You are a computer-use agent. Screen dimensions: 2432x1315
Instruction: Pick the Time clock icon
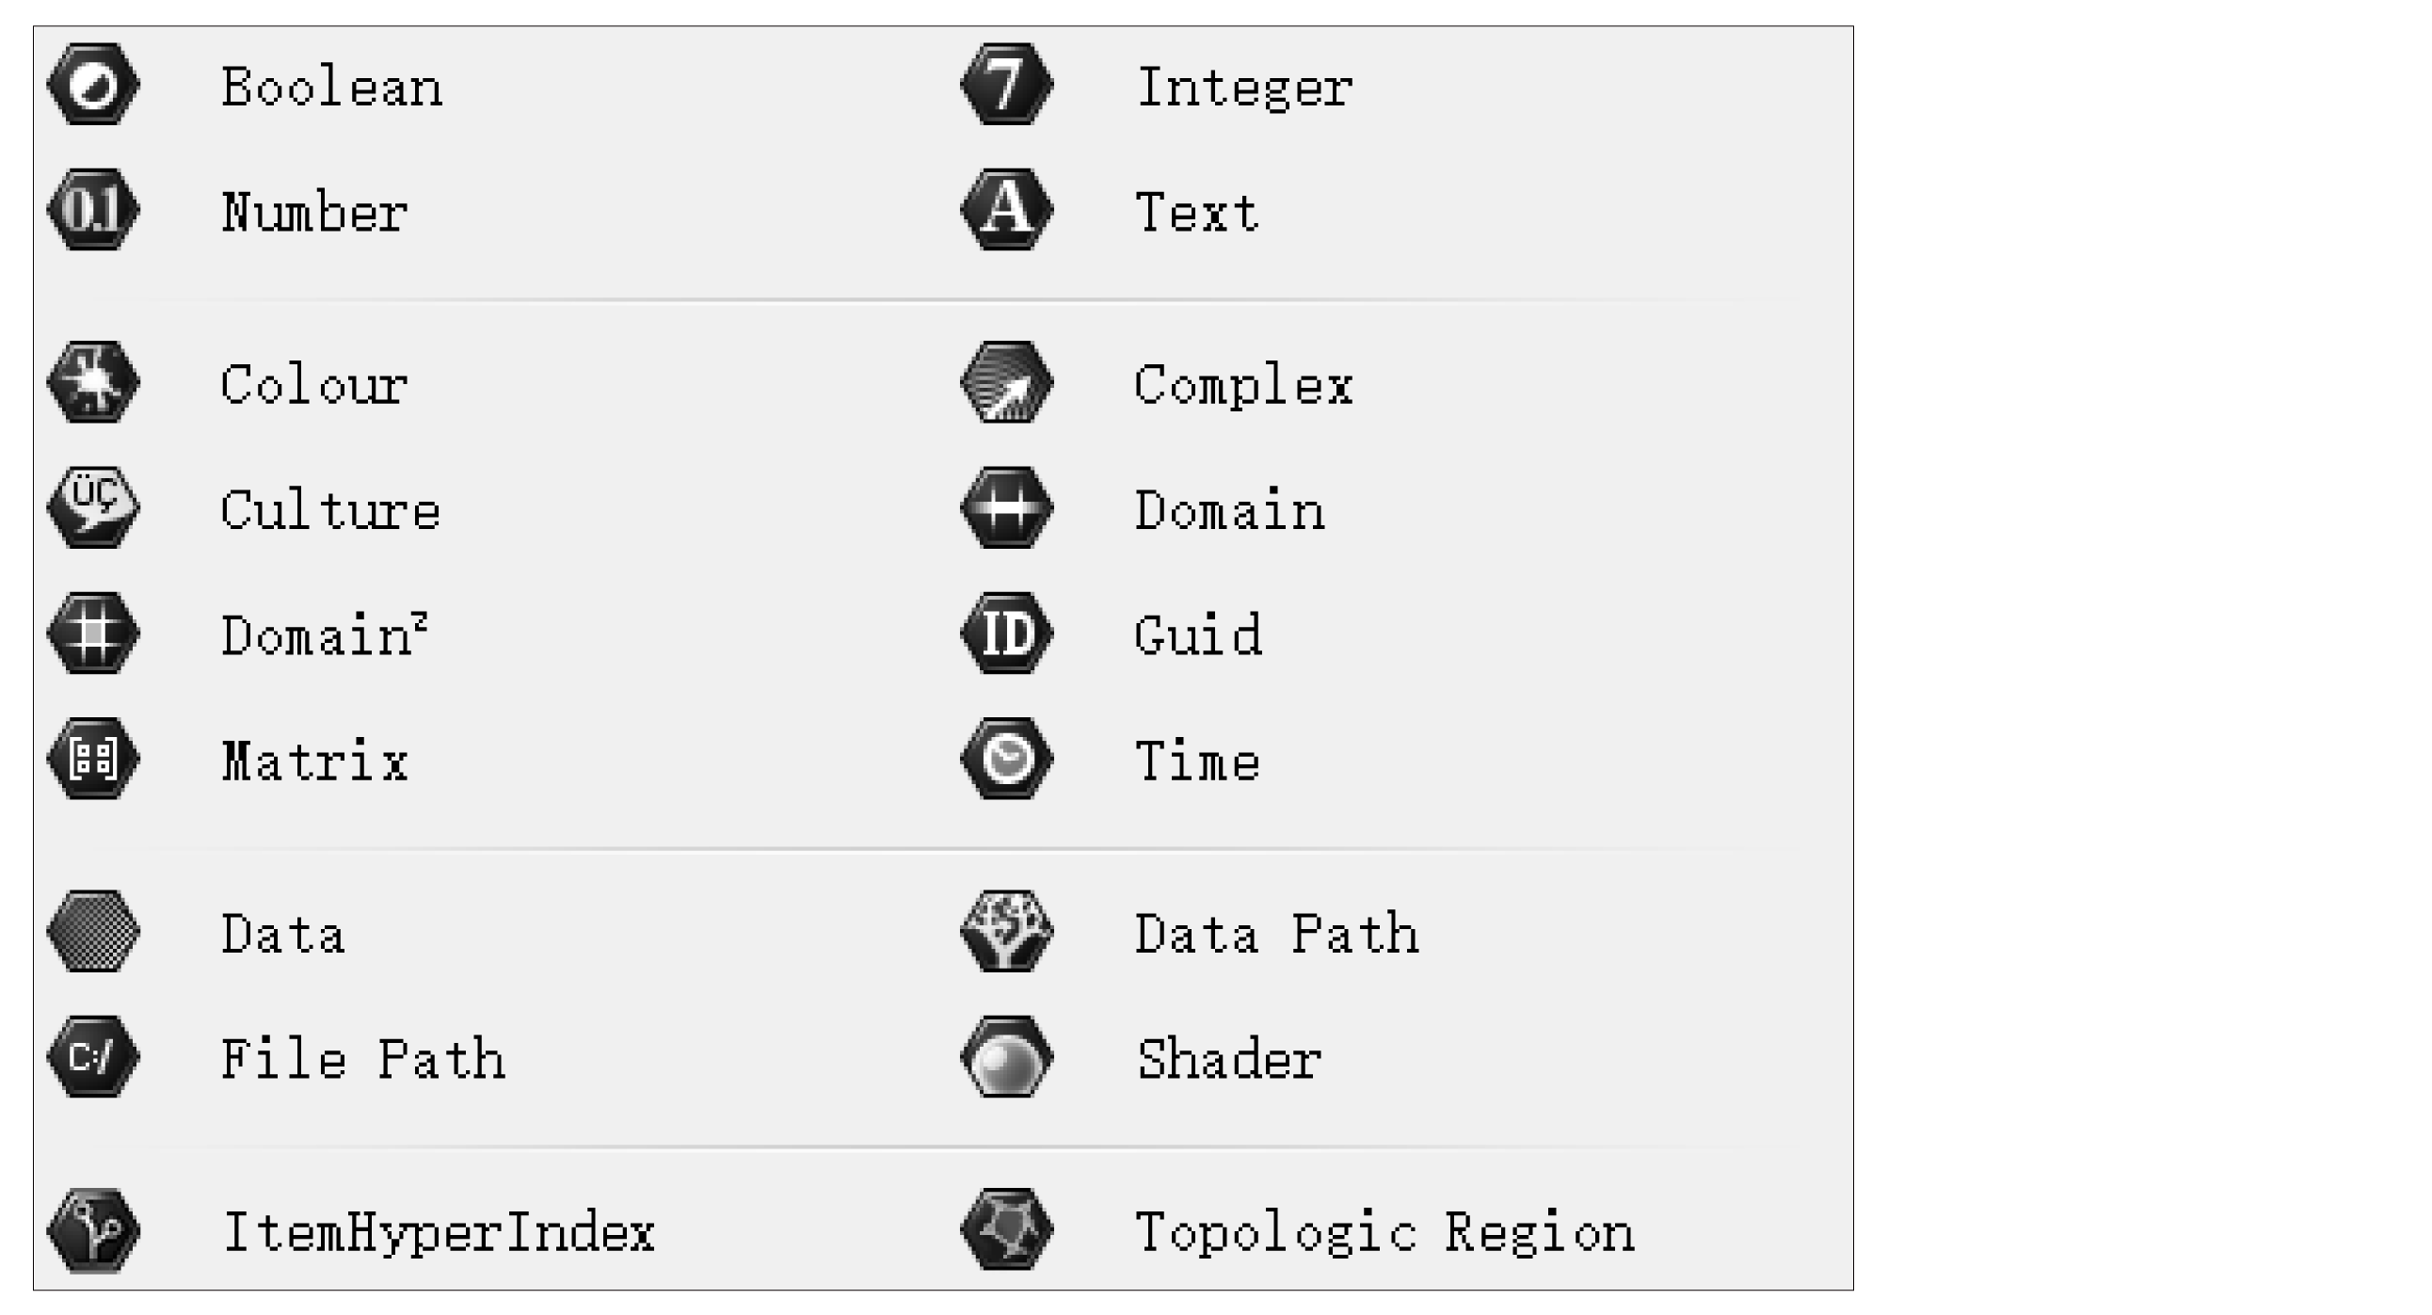(x=1007, y=759)
